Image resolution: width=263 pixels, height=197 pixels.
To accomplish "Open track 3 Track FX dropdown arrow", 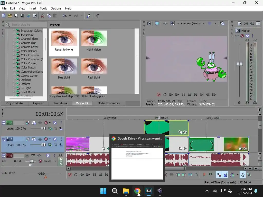I will pyautogui.click(x=50, y=139).
